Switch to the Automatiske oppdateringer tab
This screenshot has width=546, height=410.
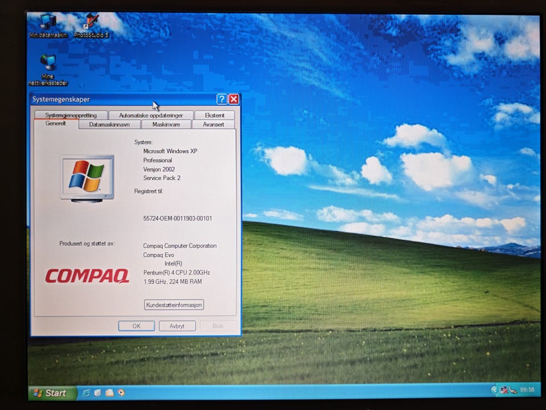pos(151,115)
